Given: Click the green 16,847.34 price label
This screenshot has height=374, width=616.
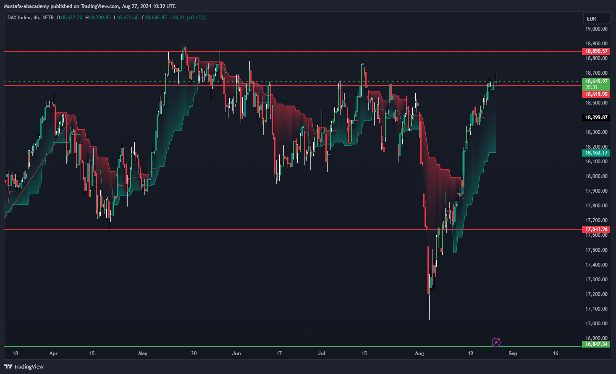Looking at the screenshot, I should tap(595, 344).
